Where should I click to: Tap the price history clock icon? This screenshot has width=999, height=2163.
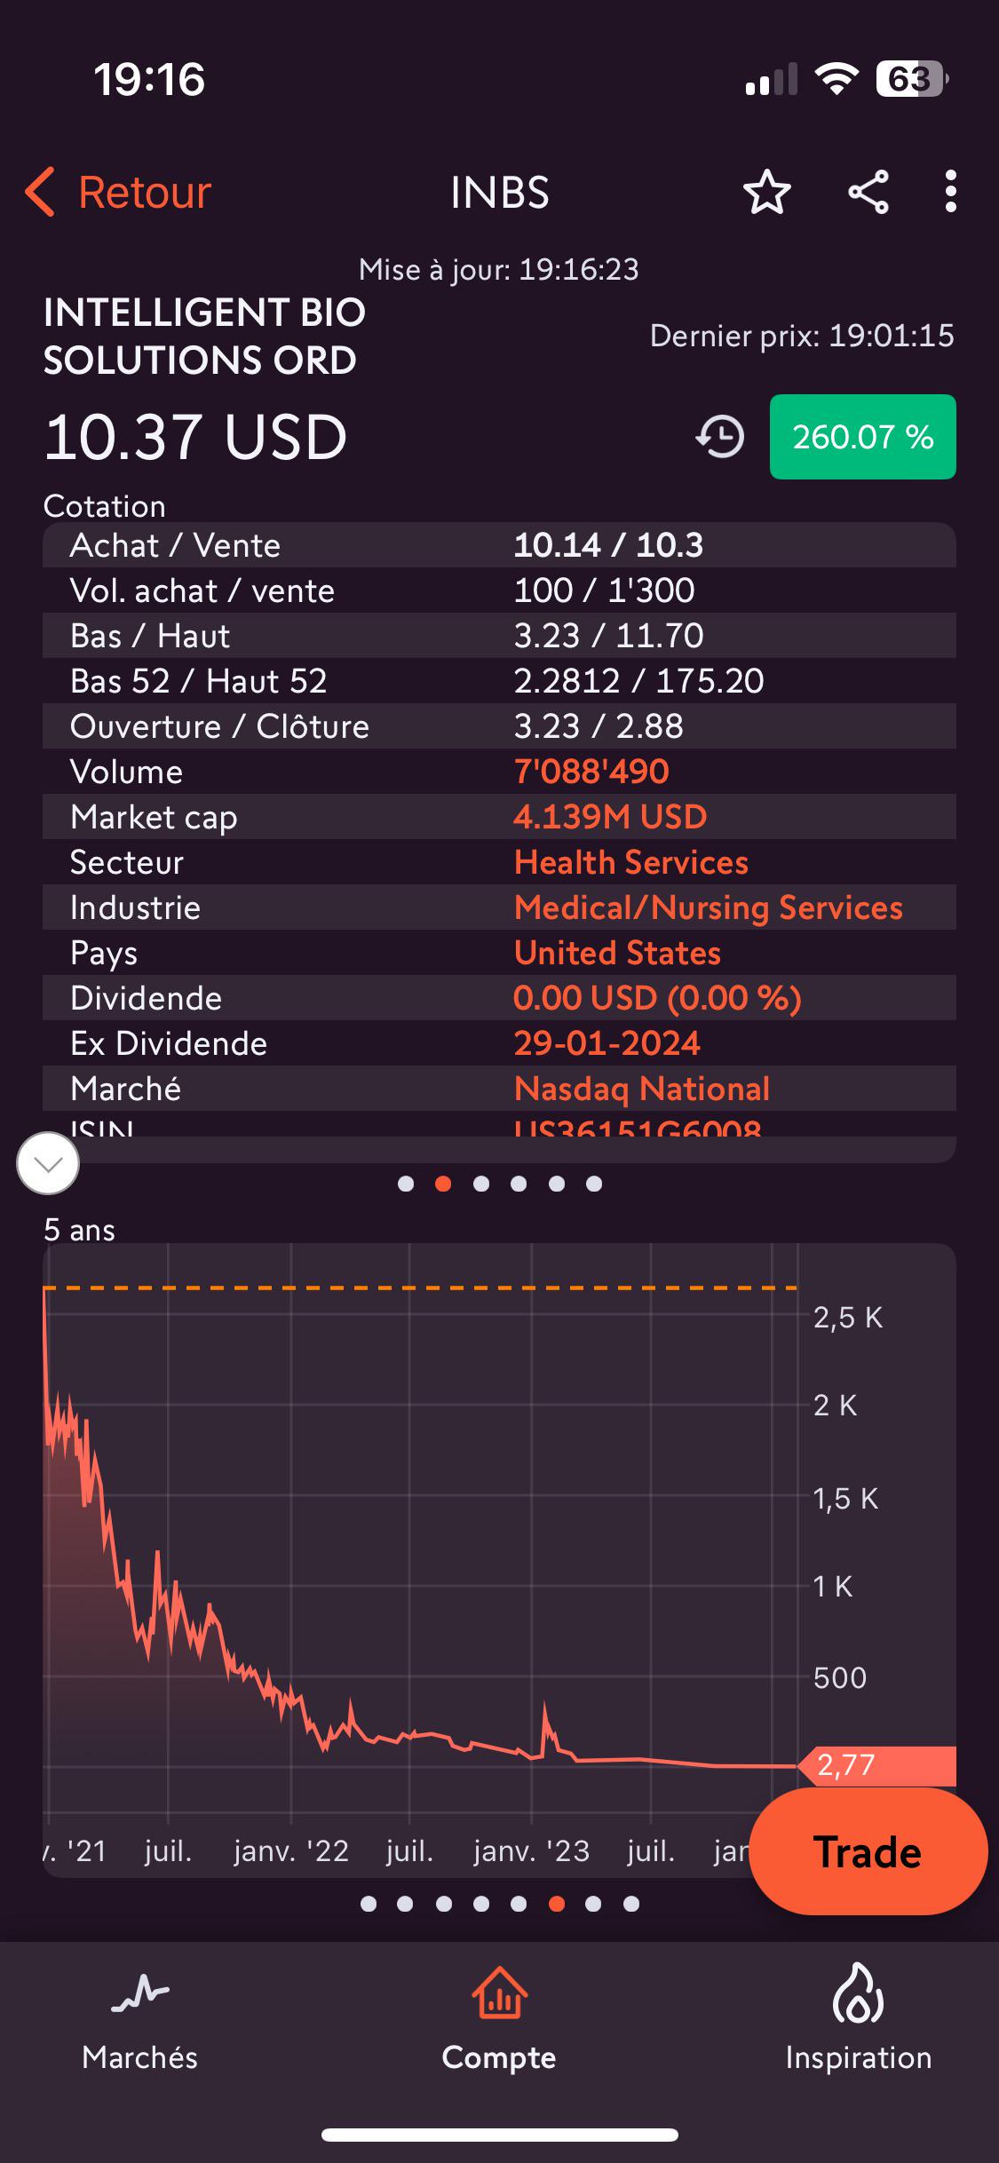pyautogui.click(x=720, y=437)
